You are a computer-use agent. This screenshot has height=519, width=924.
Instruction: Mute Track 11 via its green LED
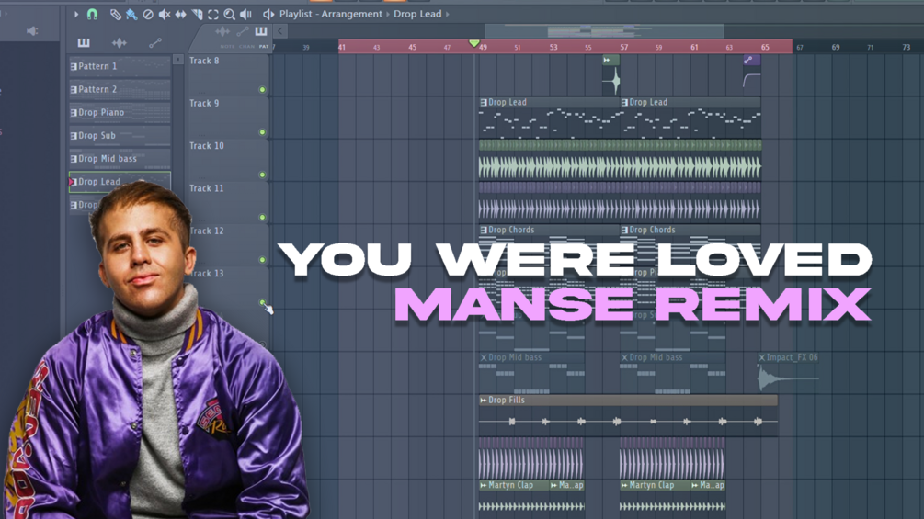(x=262, y=218)
